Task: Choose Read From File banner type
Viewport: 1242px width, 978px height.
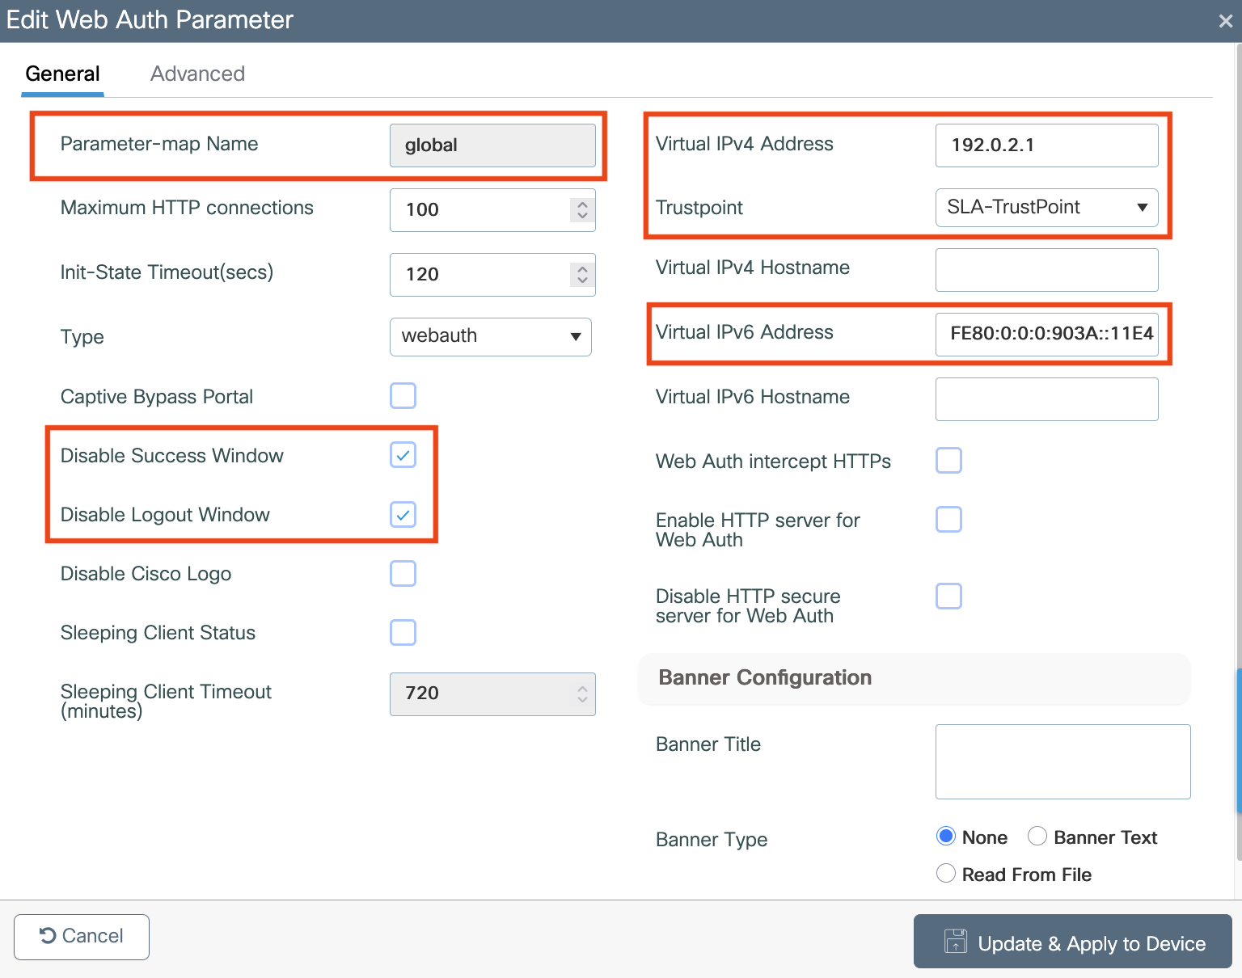Action: [945, 874]
